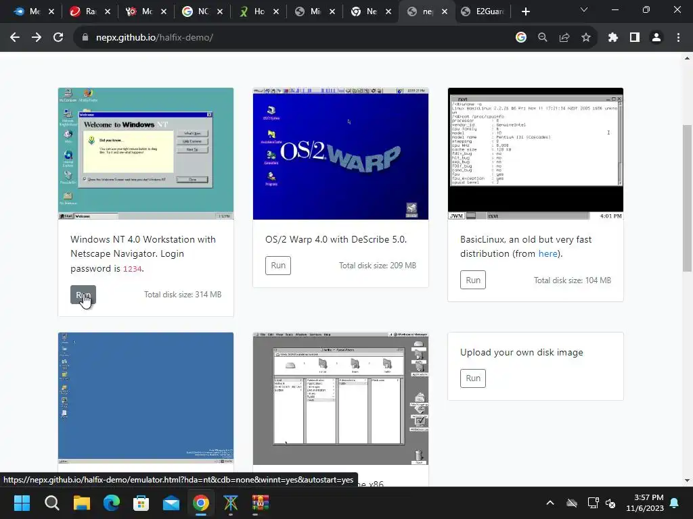The width and height of the screenshot is (693, 519).
Task: Open a new tab with plus button
Action: (x=525, y=11)
